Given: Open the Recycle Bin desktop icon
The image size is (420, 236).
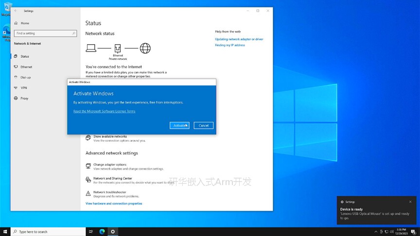Looking at the screenshot, I should [x=7, y=9].
